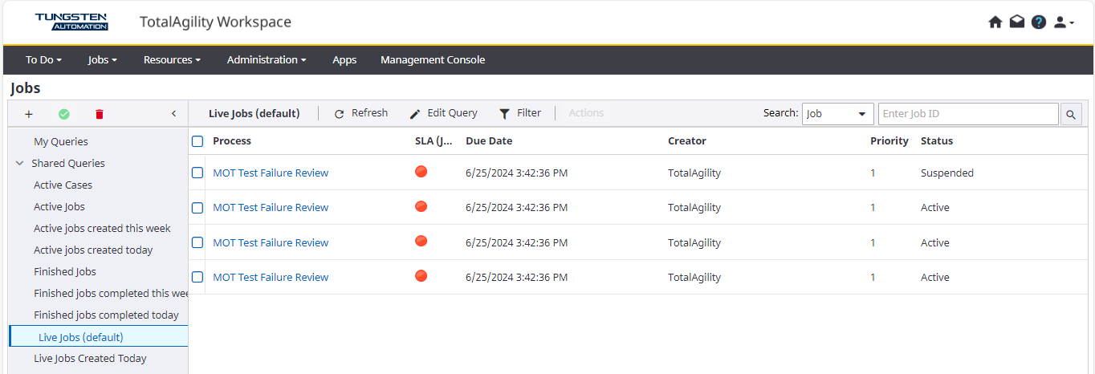Check the Suspended job row checkbox
This screenshot has width=1095, height=374.
point(197,173)
